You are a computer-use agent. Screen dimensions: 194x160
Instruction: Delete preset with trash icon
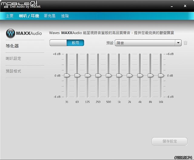185,43
